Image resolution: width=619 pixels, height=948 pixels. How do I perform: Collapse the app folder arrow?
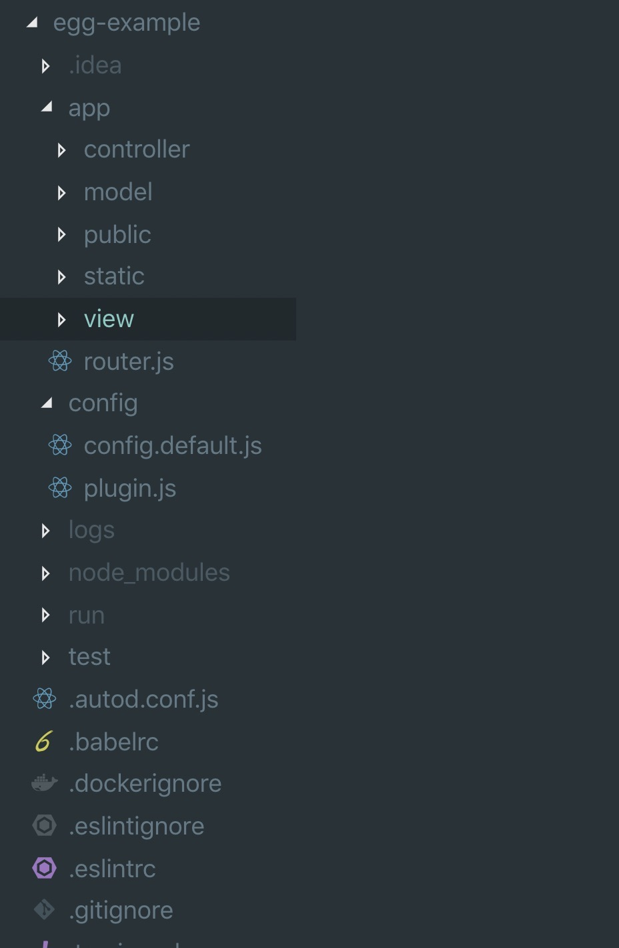[46, 107]
